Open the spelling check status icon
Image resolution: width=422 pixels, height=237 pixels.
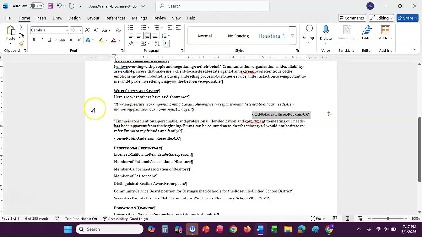(x=57, y=219)
